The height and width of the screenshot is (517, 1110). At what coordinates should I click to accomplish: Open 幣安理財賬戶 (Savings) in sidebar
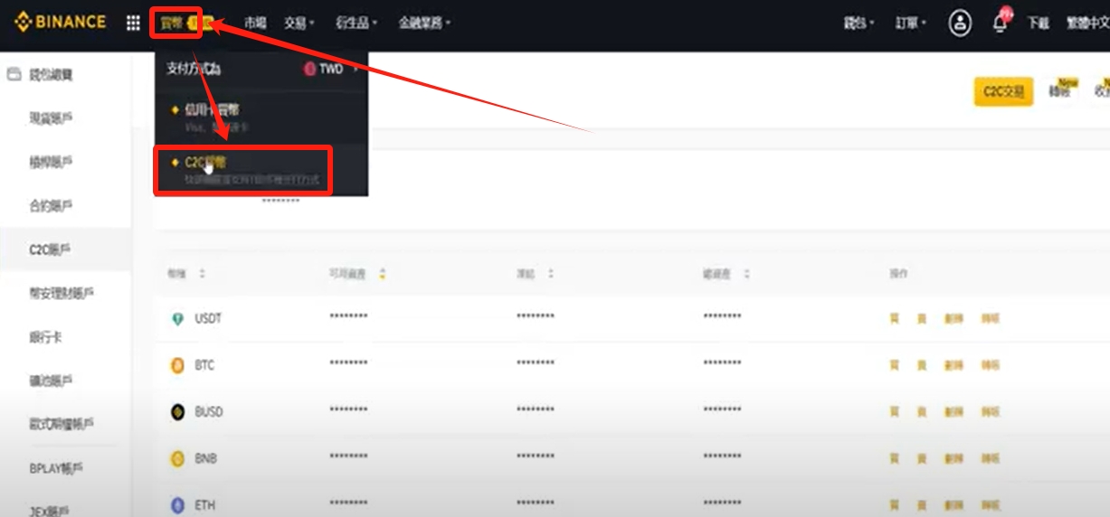(x=62, y=293)
